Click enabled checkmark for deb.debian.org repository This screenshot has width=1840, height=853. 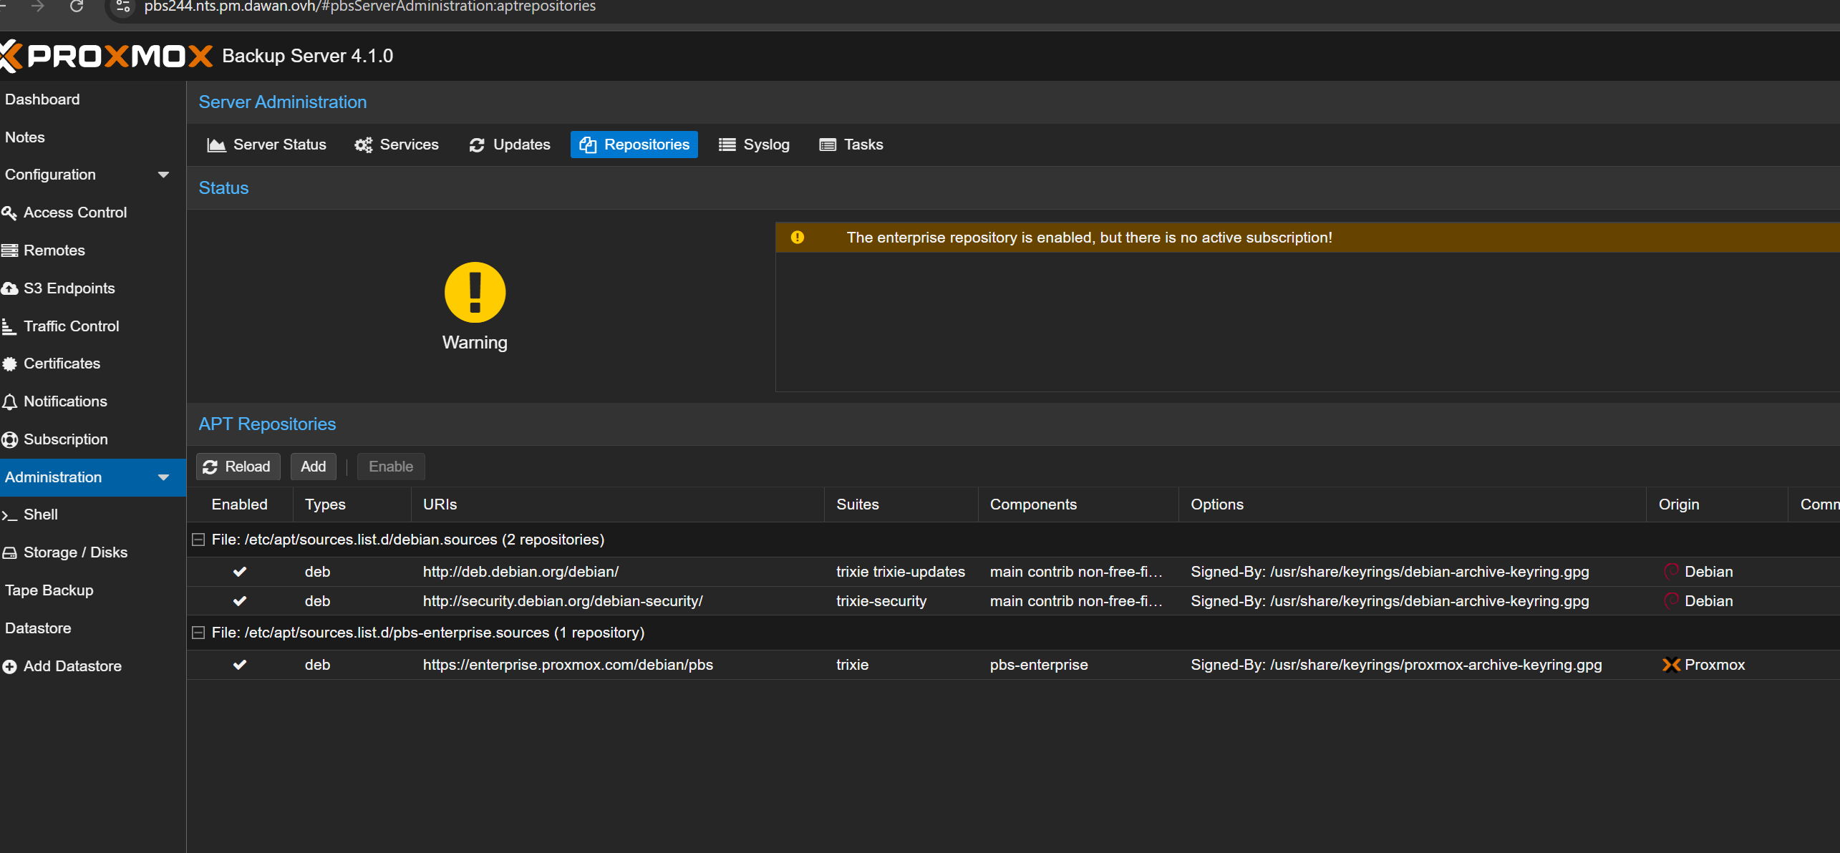(x=240, y=572)
